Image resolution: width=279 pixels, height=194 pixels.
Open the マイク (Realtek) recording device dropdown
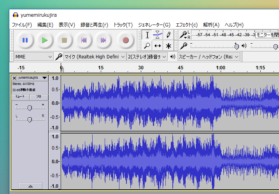pyautogui.click(x=95, y=57)
